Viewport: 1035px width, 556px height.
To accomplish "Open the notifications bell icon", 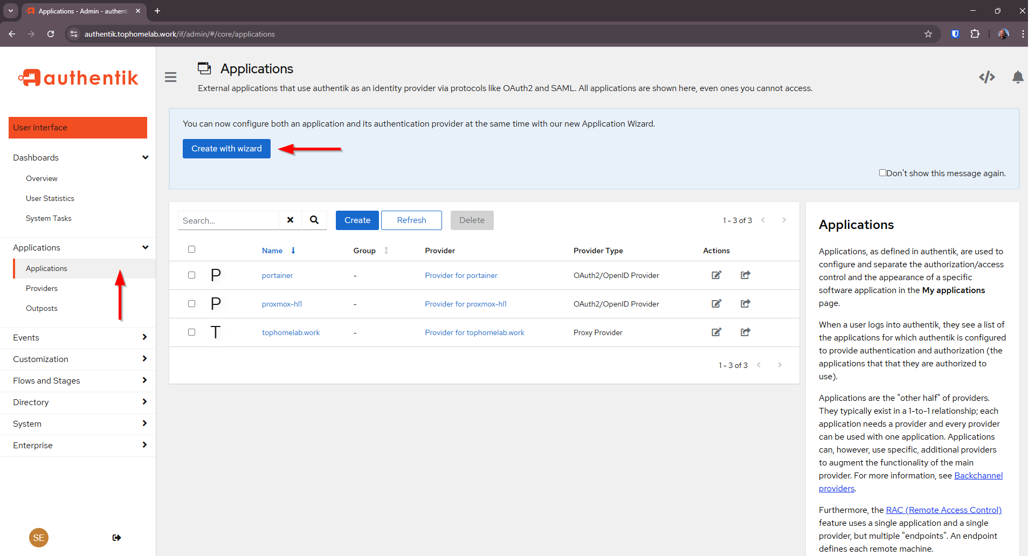I will point(1017,77).
